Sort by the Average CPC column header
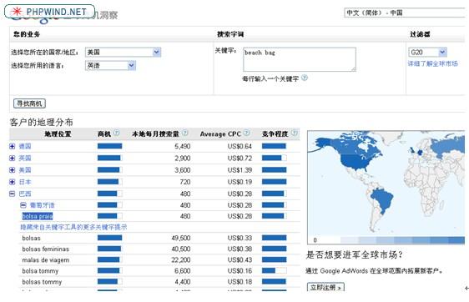The image size is (469, 302). click(220, 134)
